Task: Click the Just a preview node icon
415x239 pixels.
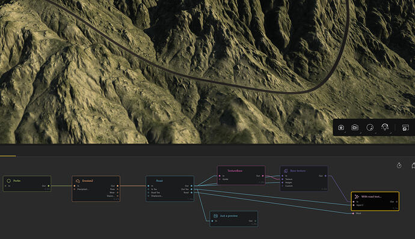Action: (x=215, y=216)
